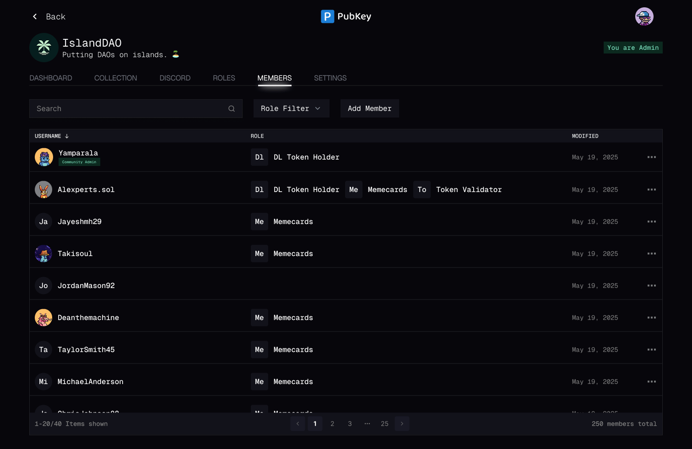Go to page 2 of members
Image resolution: width=692 pixels, height=449 pixels.
coord(332,424)
